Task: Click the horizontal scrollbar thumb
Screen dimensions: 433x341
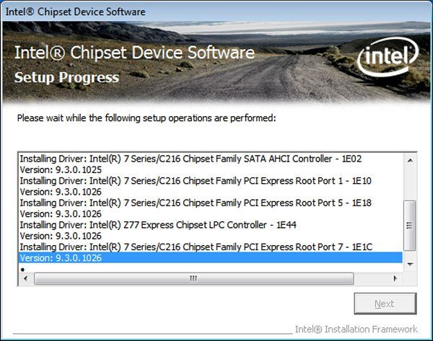Action: pos(193,278)
